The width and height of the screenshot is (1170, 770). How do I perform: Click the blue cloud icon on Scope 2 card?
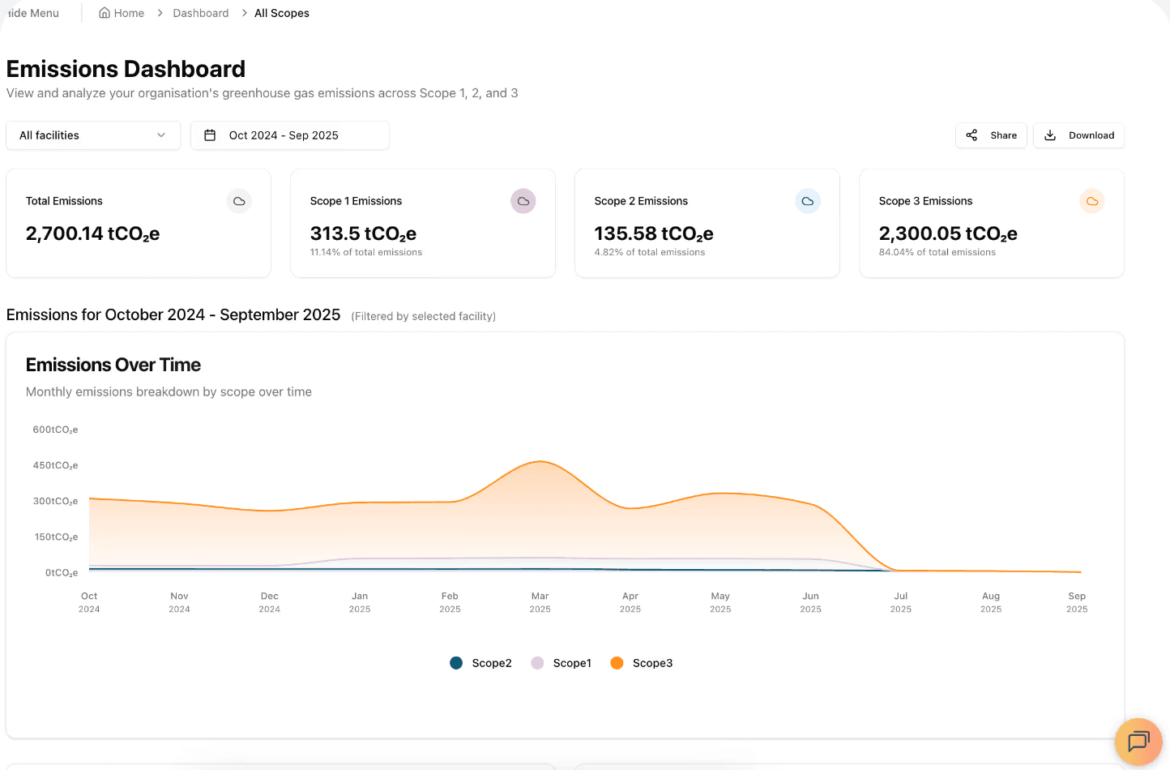coord(808,201)
